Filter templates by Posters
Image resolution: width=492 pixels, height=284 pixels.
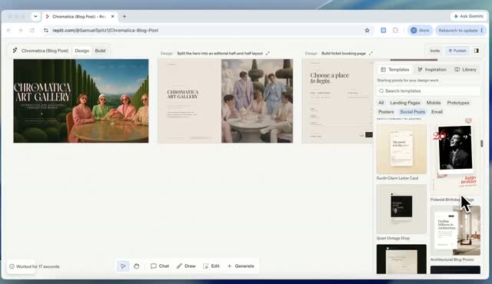click(386, 112)
